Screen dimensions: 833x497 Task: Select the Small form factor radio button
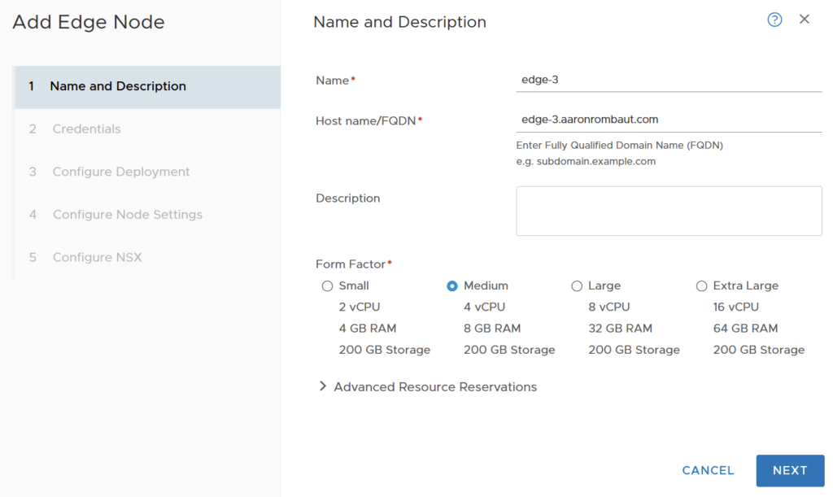[x=328, y=286]
